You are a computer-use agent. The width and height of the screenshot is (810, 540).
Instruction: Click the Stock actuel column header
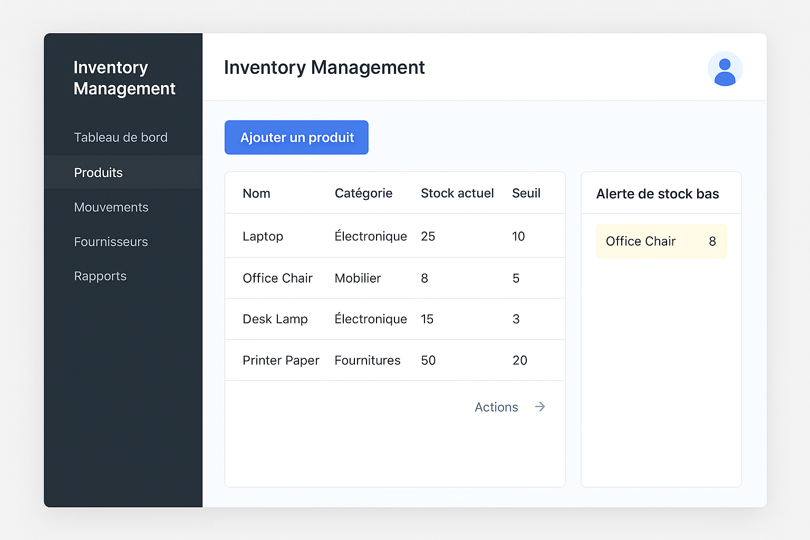[x=457, y=194]
